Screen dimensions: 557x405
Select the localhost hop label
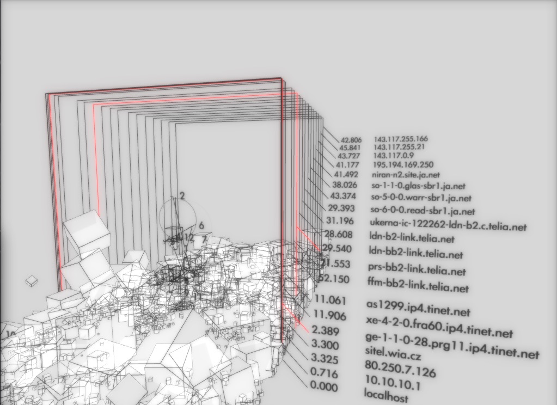pos(387,395)
